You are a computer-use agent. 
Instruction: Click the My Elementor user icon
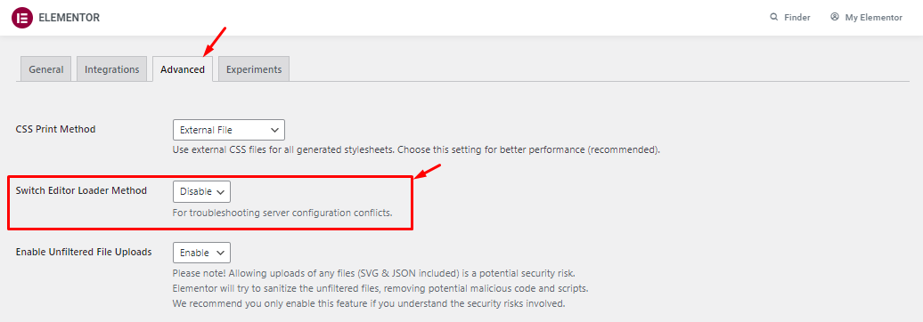click(835, 17)
